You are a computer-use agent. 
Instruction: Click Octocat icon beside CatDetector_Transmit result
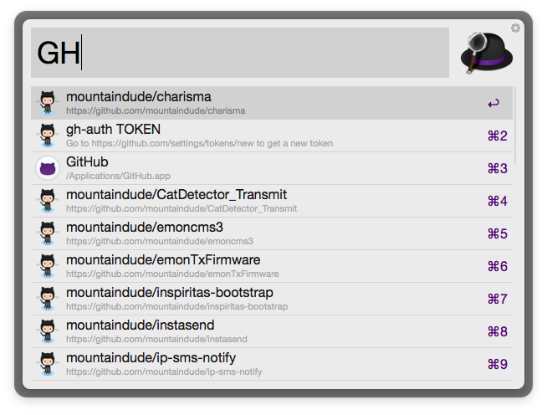pyautogui.click(x=48, y=201)
